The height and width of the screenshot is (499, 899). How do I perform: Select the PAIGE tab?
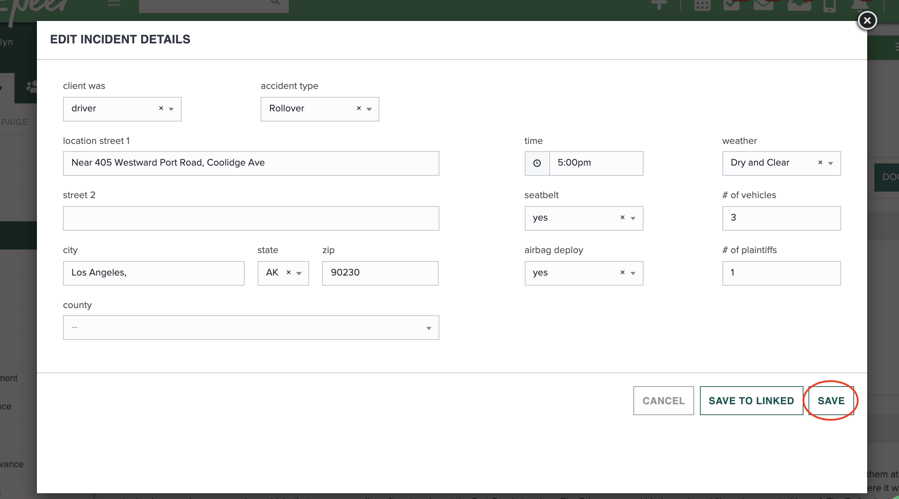(15, 122)
